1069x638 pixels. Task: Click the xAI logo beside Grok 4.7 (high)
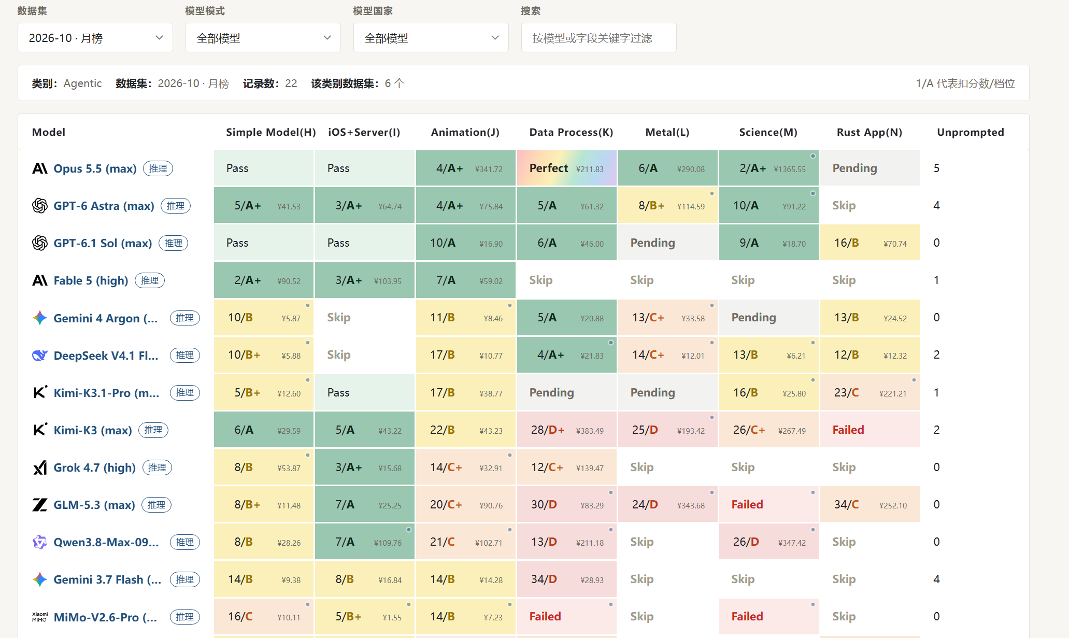coord(40,467)
